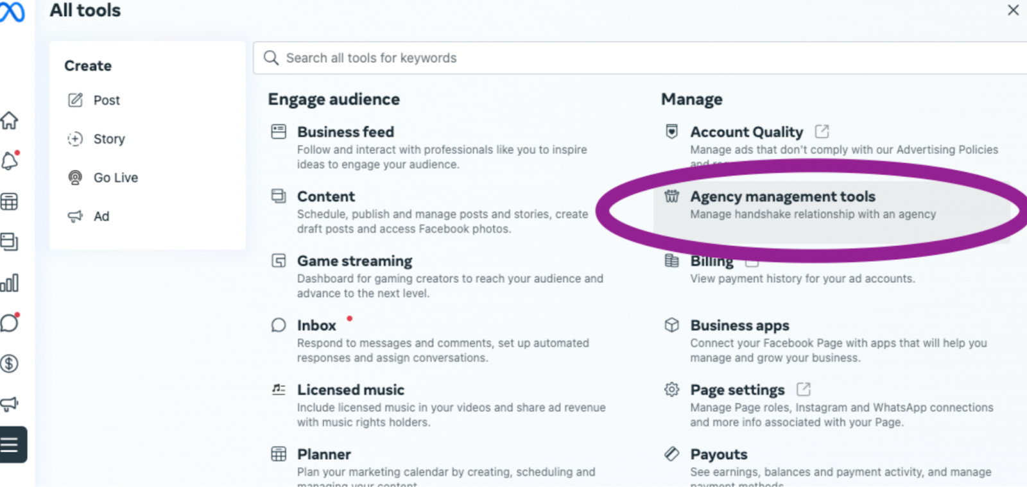1027x487 pixels.
Task: Click the 'Engage audience' section heading
Action: 334,99
